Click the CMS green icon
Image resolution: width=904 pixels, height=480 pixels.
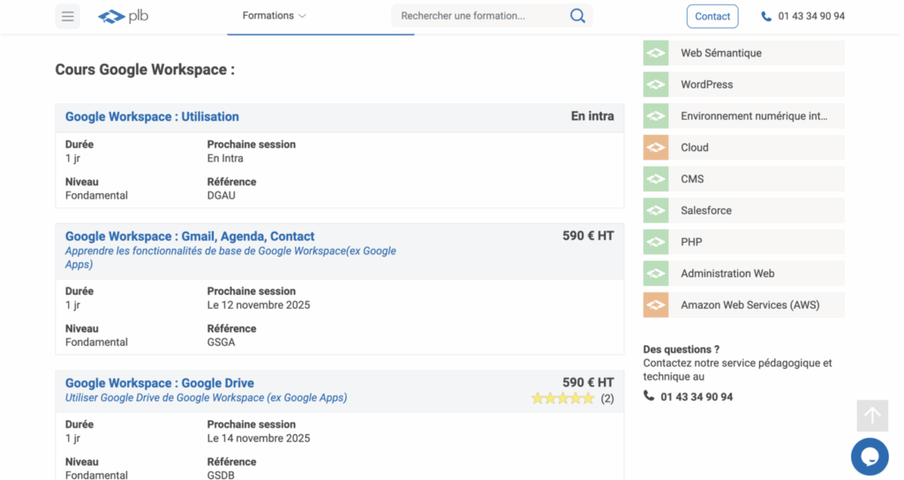point(656,178)
